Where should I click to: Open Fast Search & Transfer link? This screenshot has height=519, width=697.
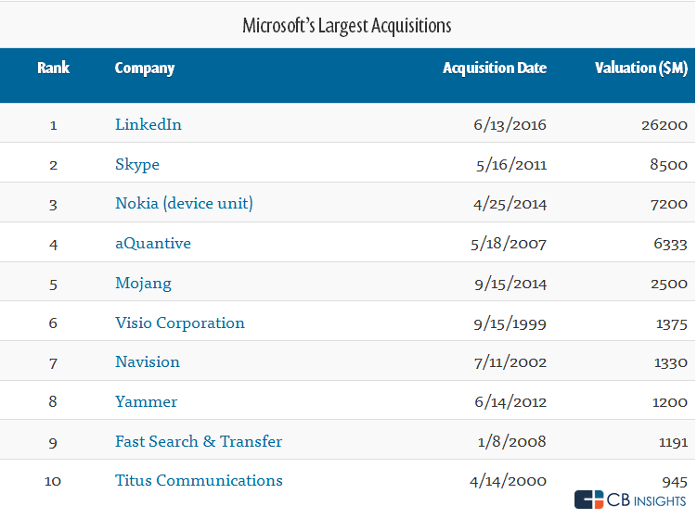tap(199, 441)
